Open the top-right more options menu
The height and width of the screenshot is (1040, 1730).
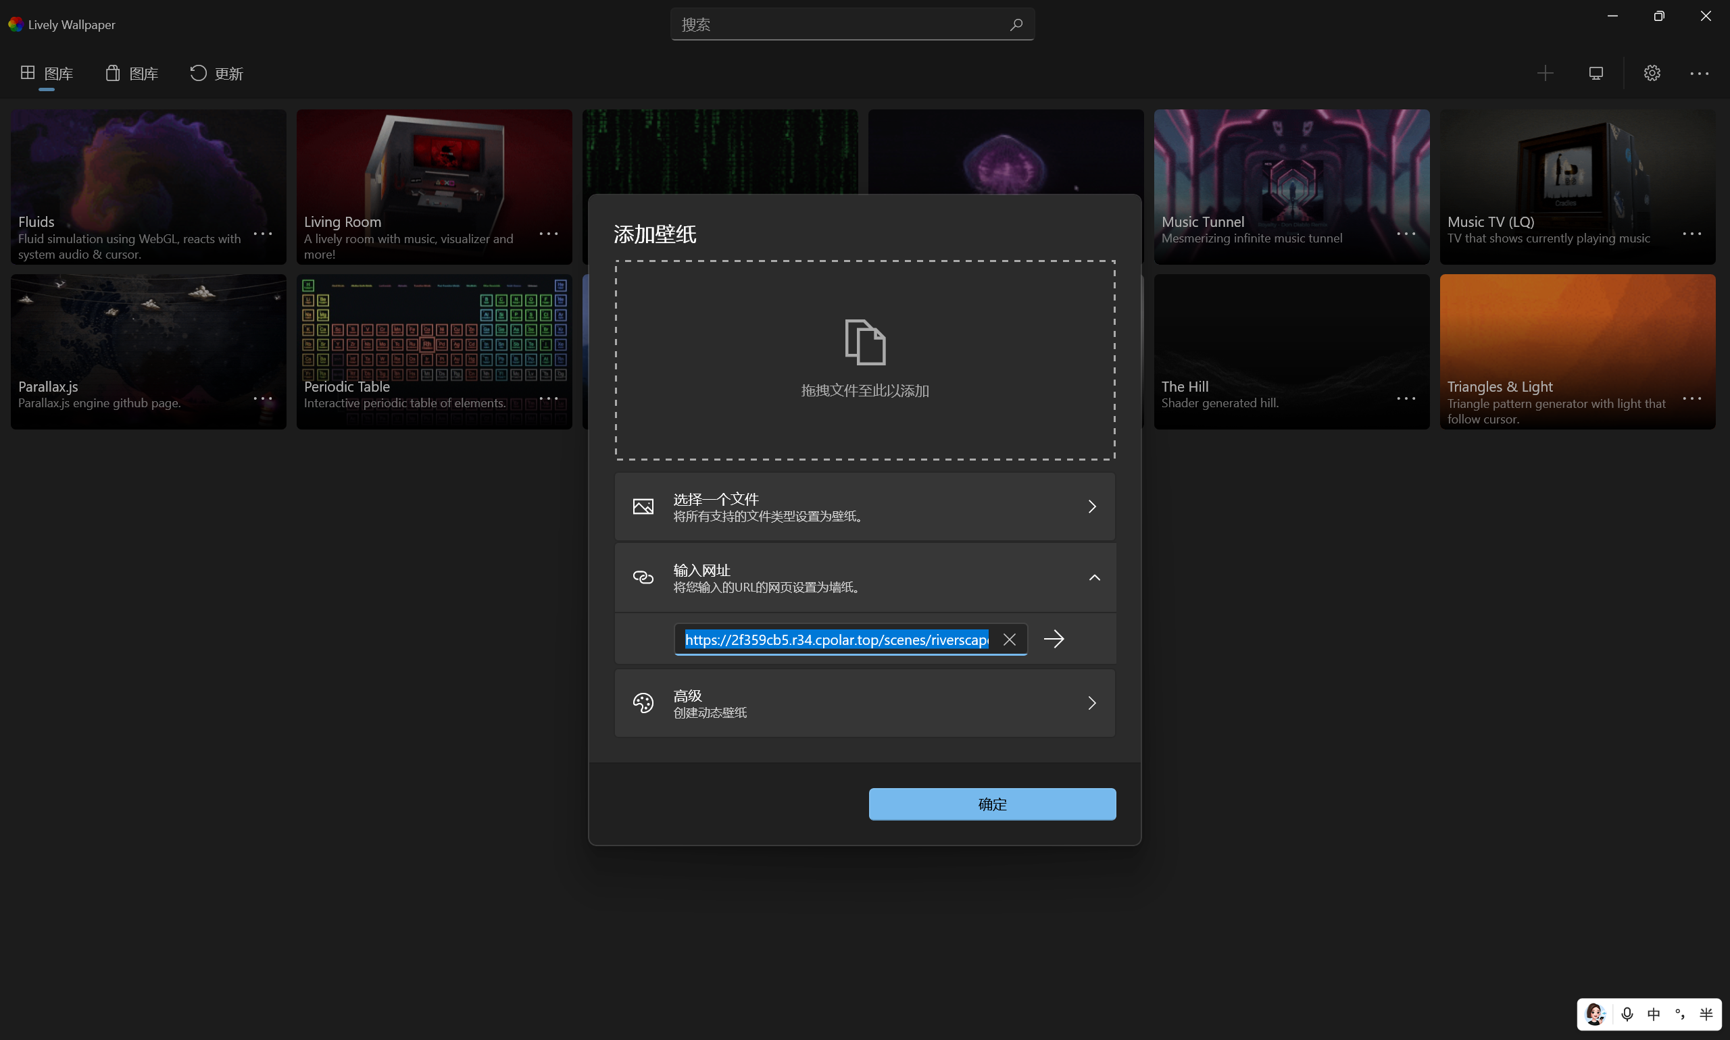coord(1699,73)
